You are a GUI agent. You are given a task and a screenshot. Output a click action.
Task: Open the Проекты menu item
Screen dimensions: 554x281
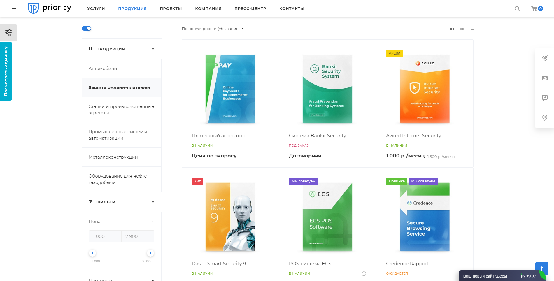click(x=171, y=9)
